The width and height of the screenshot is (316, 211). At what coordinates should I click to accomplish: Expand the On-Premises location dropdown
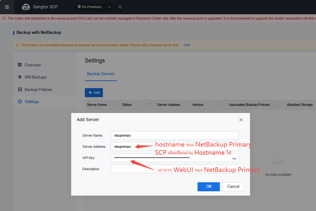coord(94,7)
